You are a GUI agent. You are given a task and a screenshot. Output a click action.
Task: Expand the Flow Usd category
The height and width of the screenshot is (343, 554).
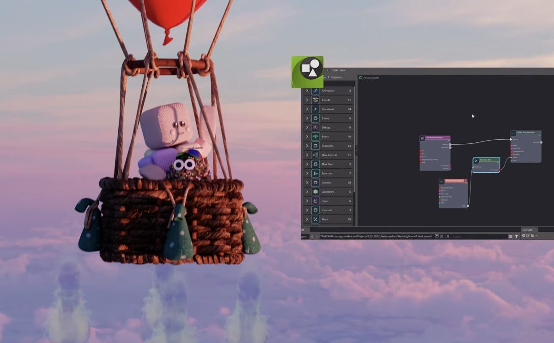pyautogui.click(x=307, y=164)
